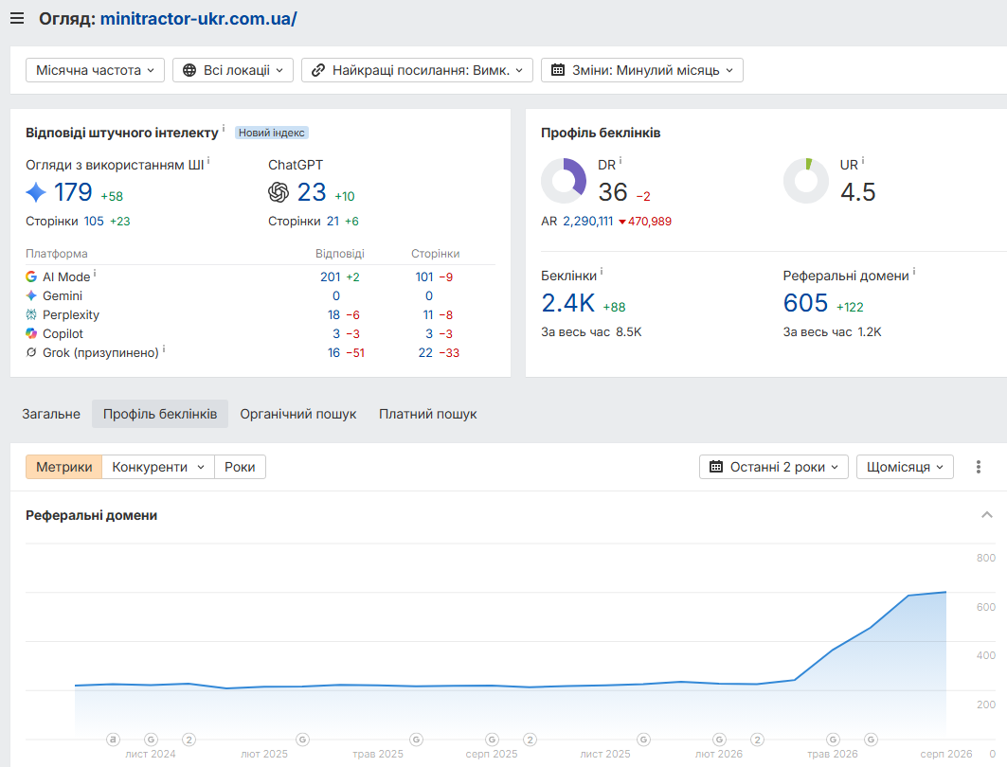Switch to the Загальне tab

51,414
